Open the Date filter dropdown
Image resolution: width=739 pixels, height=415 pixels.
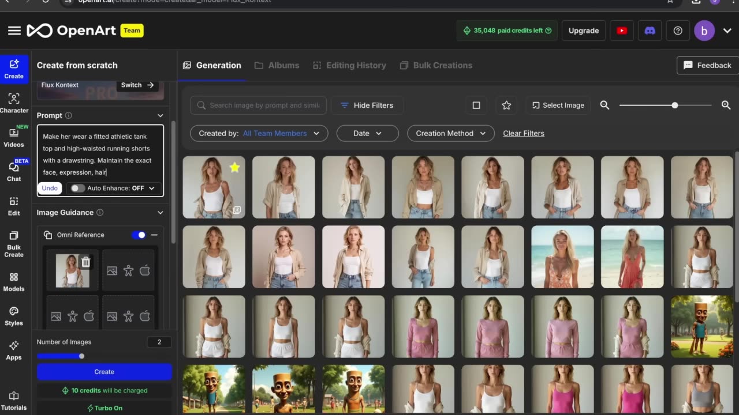[x=368, y=133]
